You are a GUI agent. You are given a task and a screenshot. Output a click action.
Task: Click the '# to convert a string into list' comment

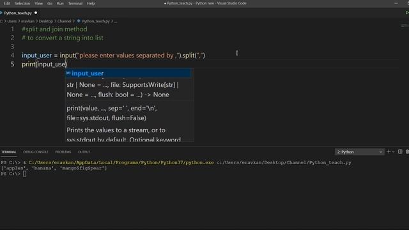point(63,38)
